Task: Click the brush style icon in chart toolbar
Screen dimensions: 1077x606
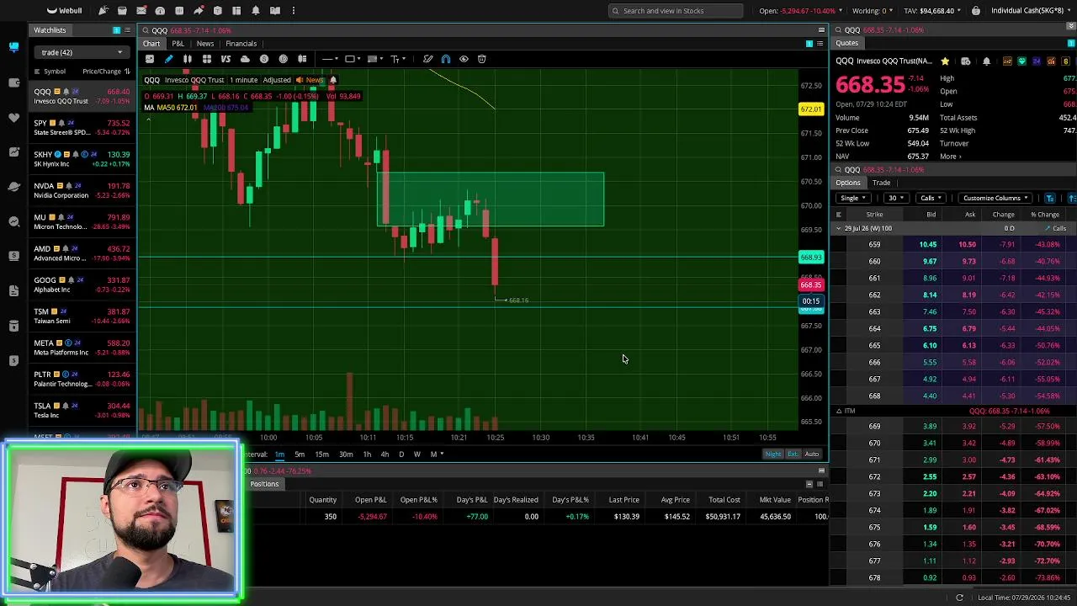Action: [427, 59]
